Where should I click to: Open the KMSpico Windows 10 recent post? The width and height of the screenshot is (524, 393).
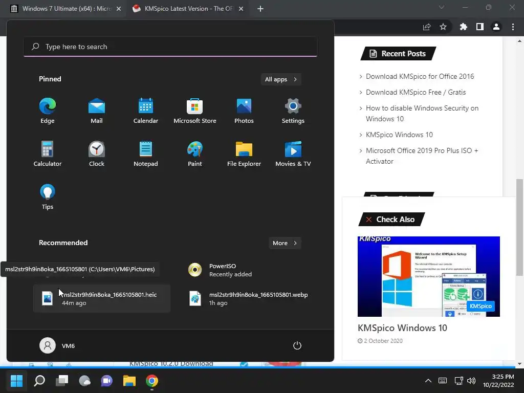click(x=399, y=135)
